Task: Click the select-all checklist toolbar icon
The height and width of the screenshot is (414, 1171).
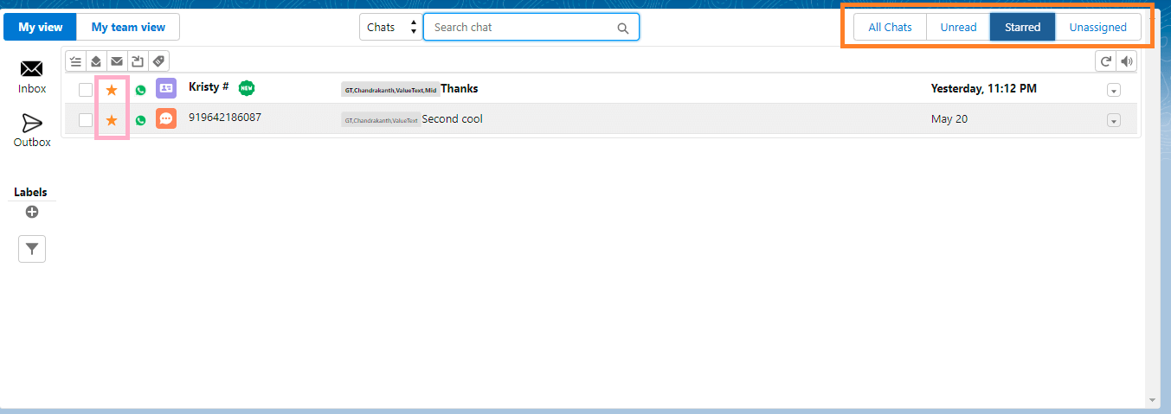Action: (x=75, y=61)
